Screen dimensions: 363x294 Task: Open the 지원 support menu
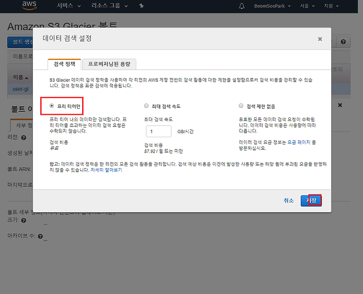(x=331, y=6)
